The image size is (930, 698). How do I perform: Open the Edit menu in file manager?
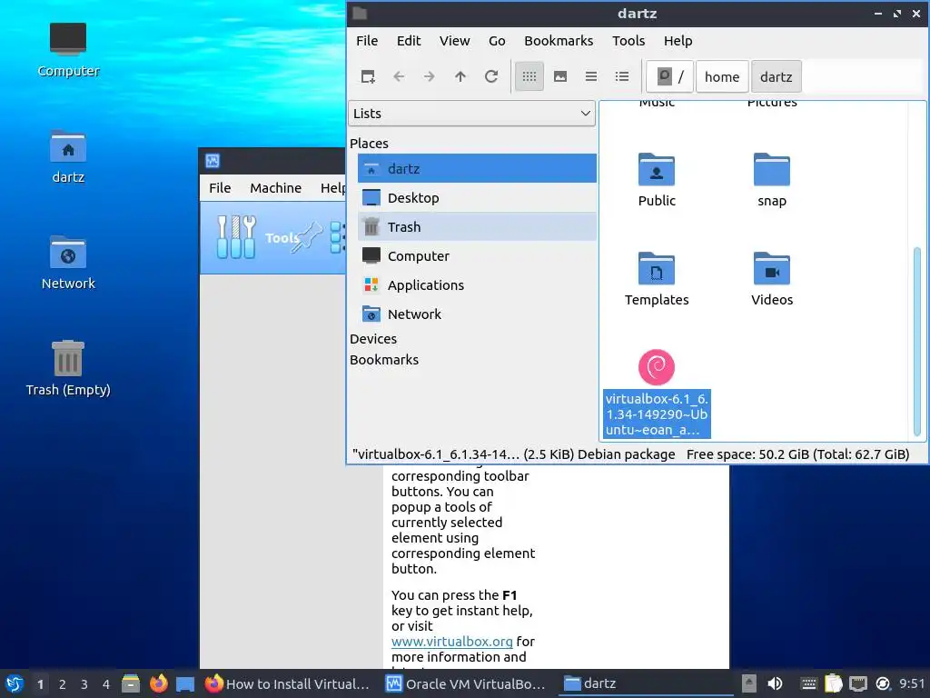(x=409, y=41)
